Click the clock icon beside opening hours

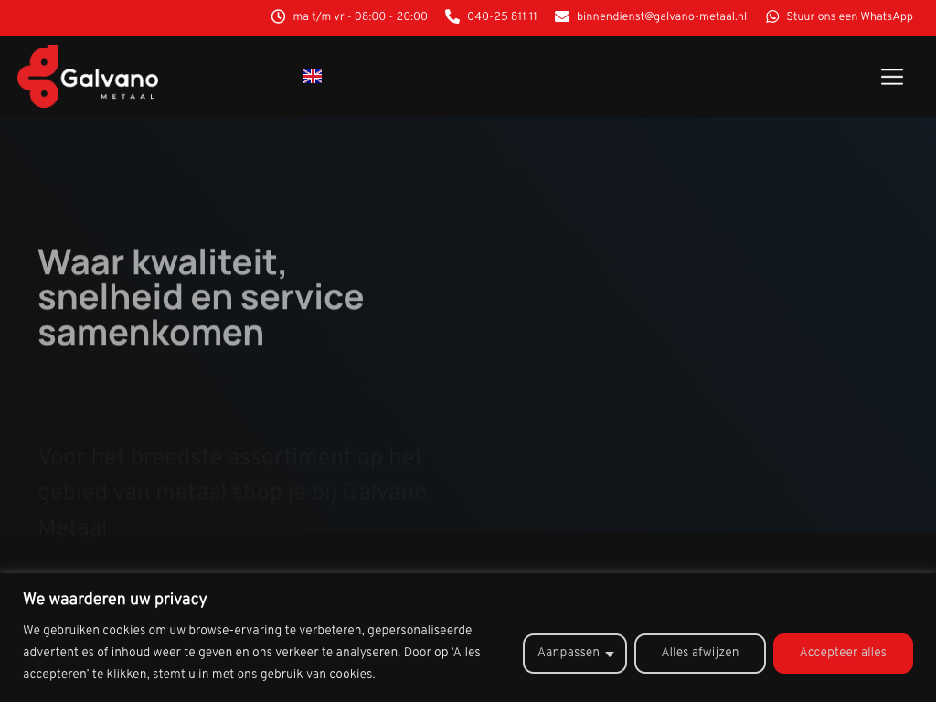tap(279, 16)
